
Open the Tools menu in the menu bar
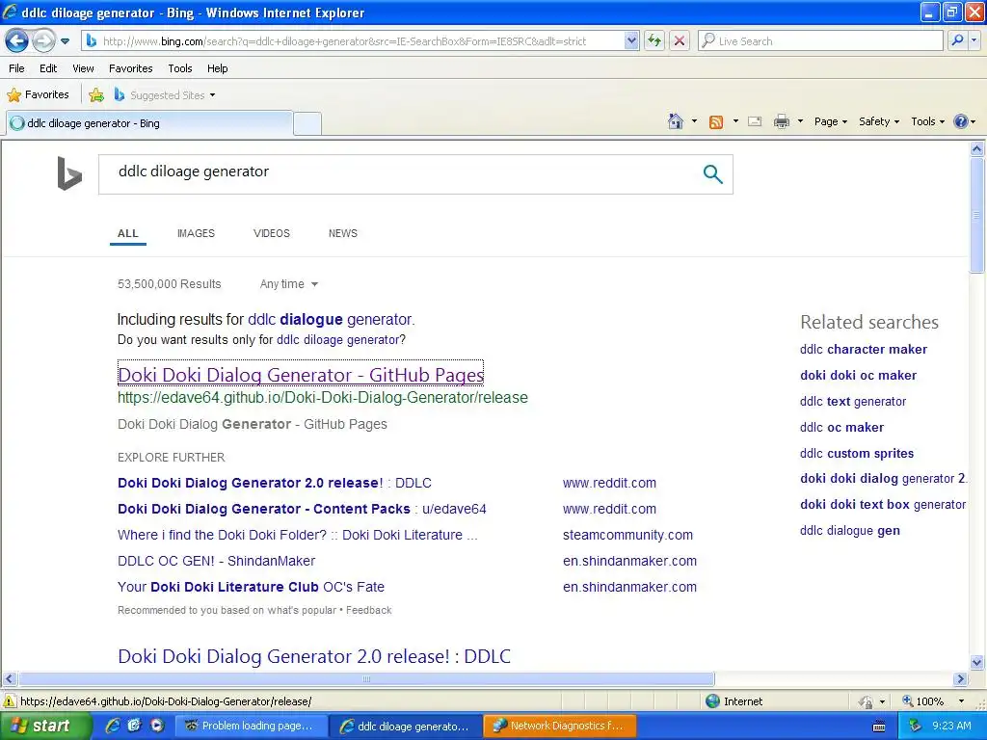[x=180, y=68]
